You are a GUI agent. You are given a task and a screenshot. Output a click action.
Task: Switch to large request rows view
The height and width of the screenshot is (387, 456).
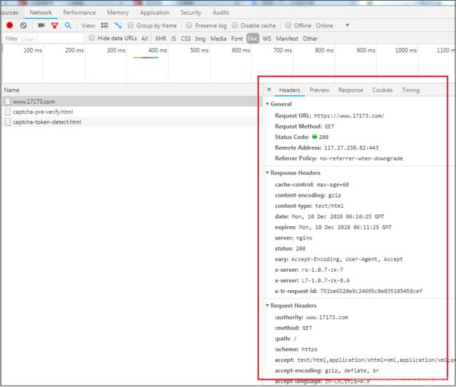(105, 25)
